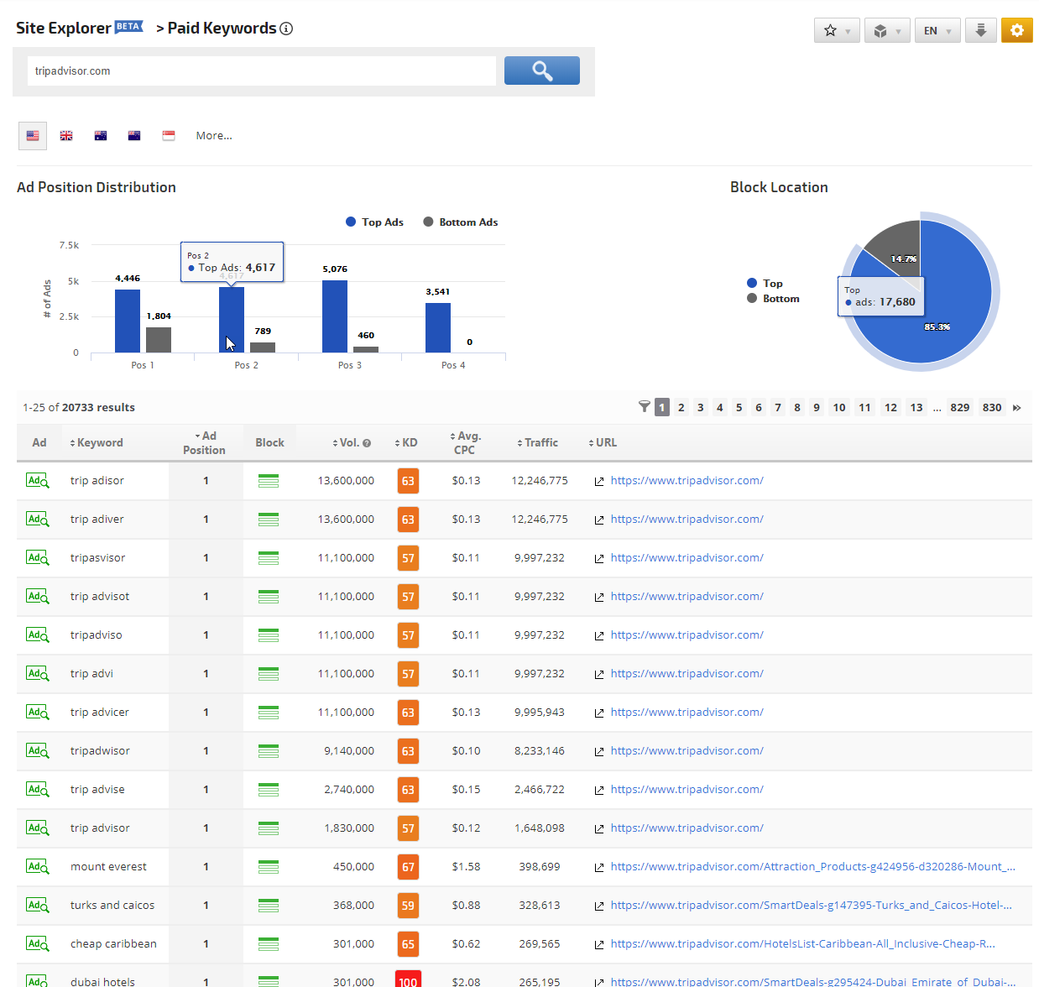The height and width of the screenshot is (987, 1039).
Task: Expand the cube icon dropdown
Action: (887, 30)
